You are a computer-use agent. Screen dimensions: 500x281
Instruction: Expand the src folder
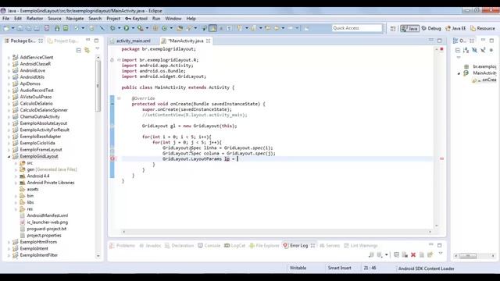16,163
